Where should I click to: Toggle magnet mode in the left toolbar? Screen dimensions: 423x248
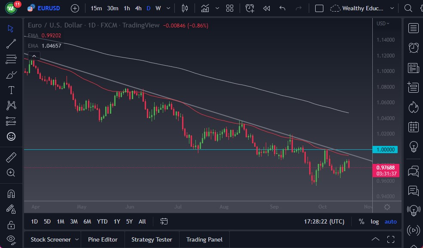[x=11, y=194]
